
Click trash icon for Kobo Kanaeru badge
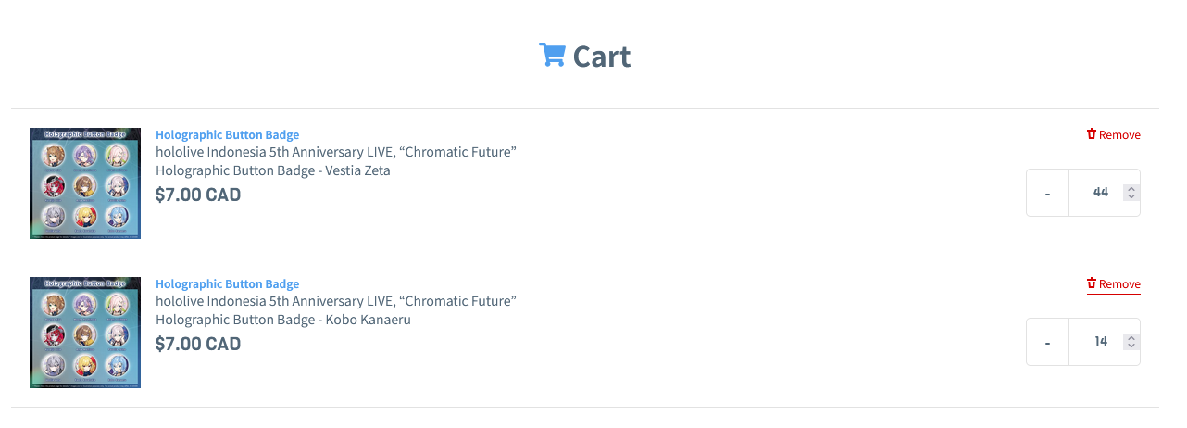pyautogui.click(x=1092, y=283)
